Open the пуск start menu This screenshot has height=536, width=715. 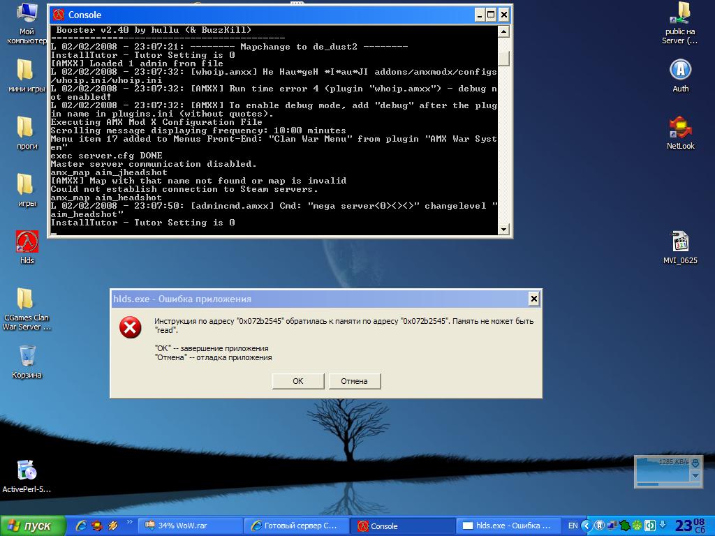click(32, 526)
